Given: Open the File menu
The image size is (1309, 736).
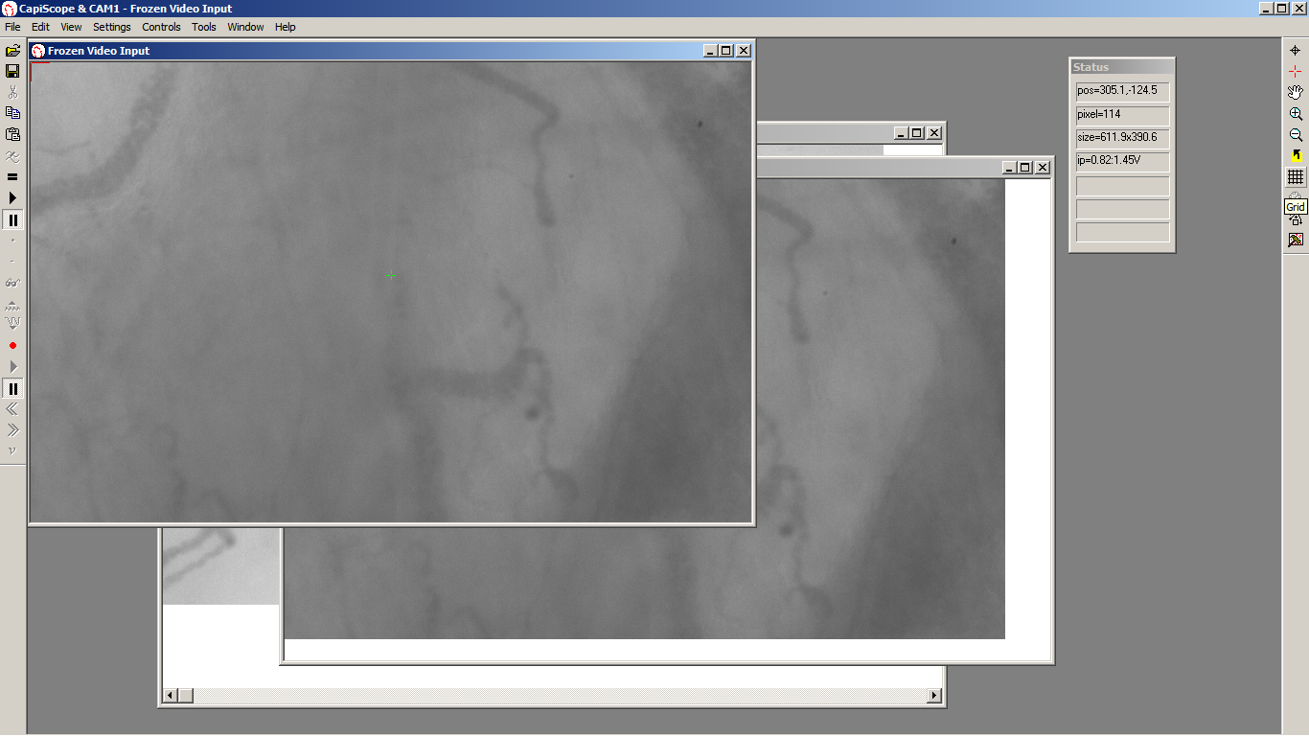Looking at the screenshot, I should [x=12, y=27].
